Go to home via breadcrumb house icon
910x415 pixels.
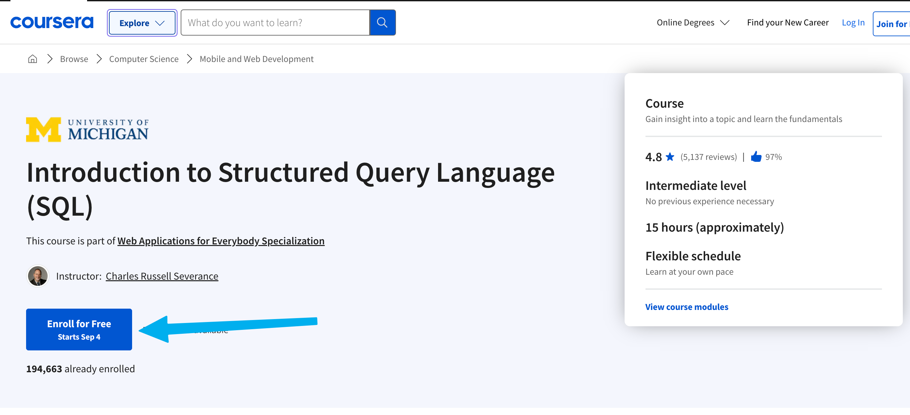pyautogui.click(x=33, y=59)
